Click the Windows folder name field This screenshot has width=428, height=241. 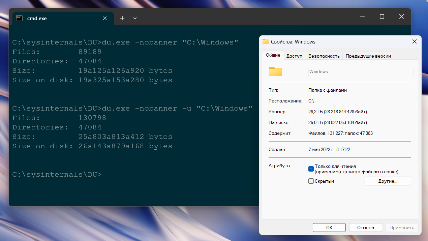(x=361, y=72)
